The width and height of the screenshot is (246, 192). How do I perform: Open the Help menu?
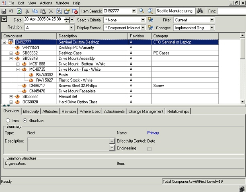[76, 3]
